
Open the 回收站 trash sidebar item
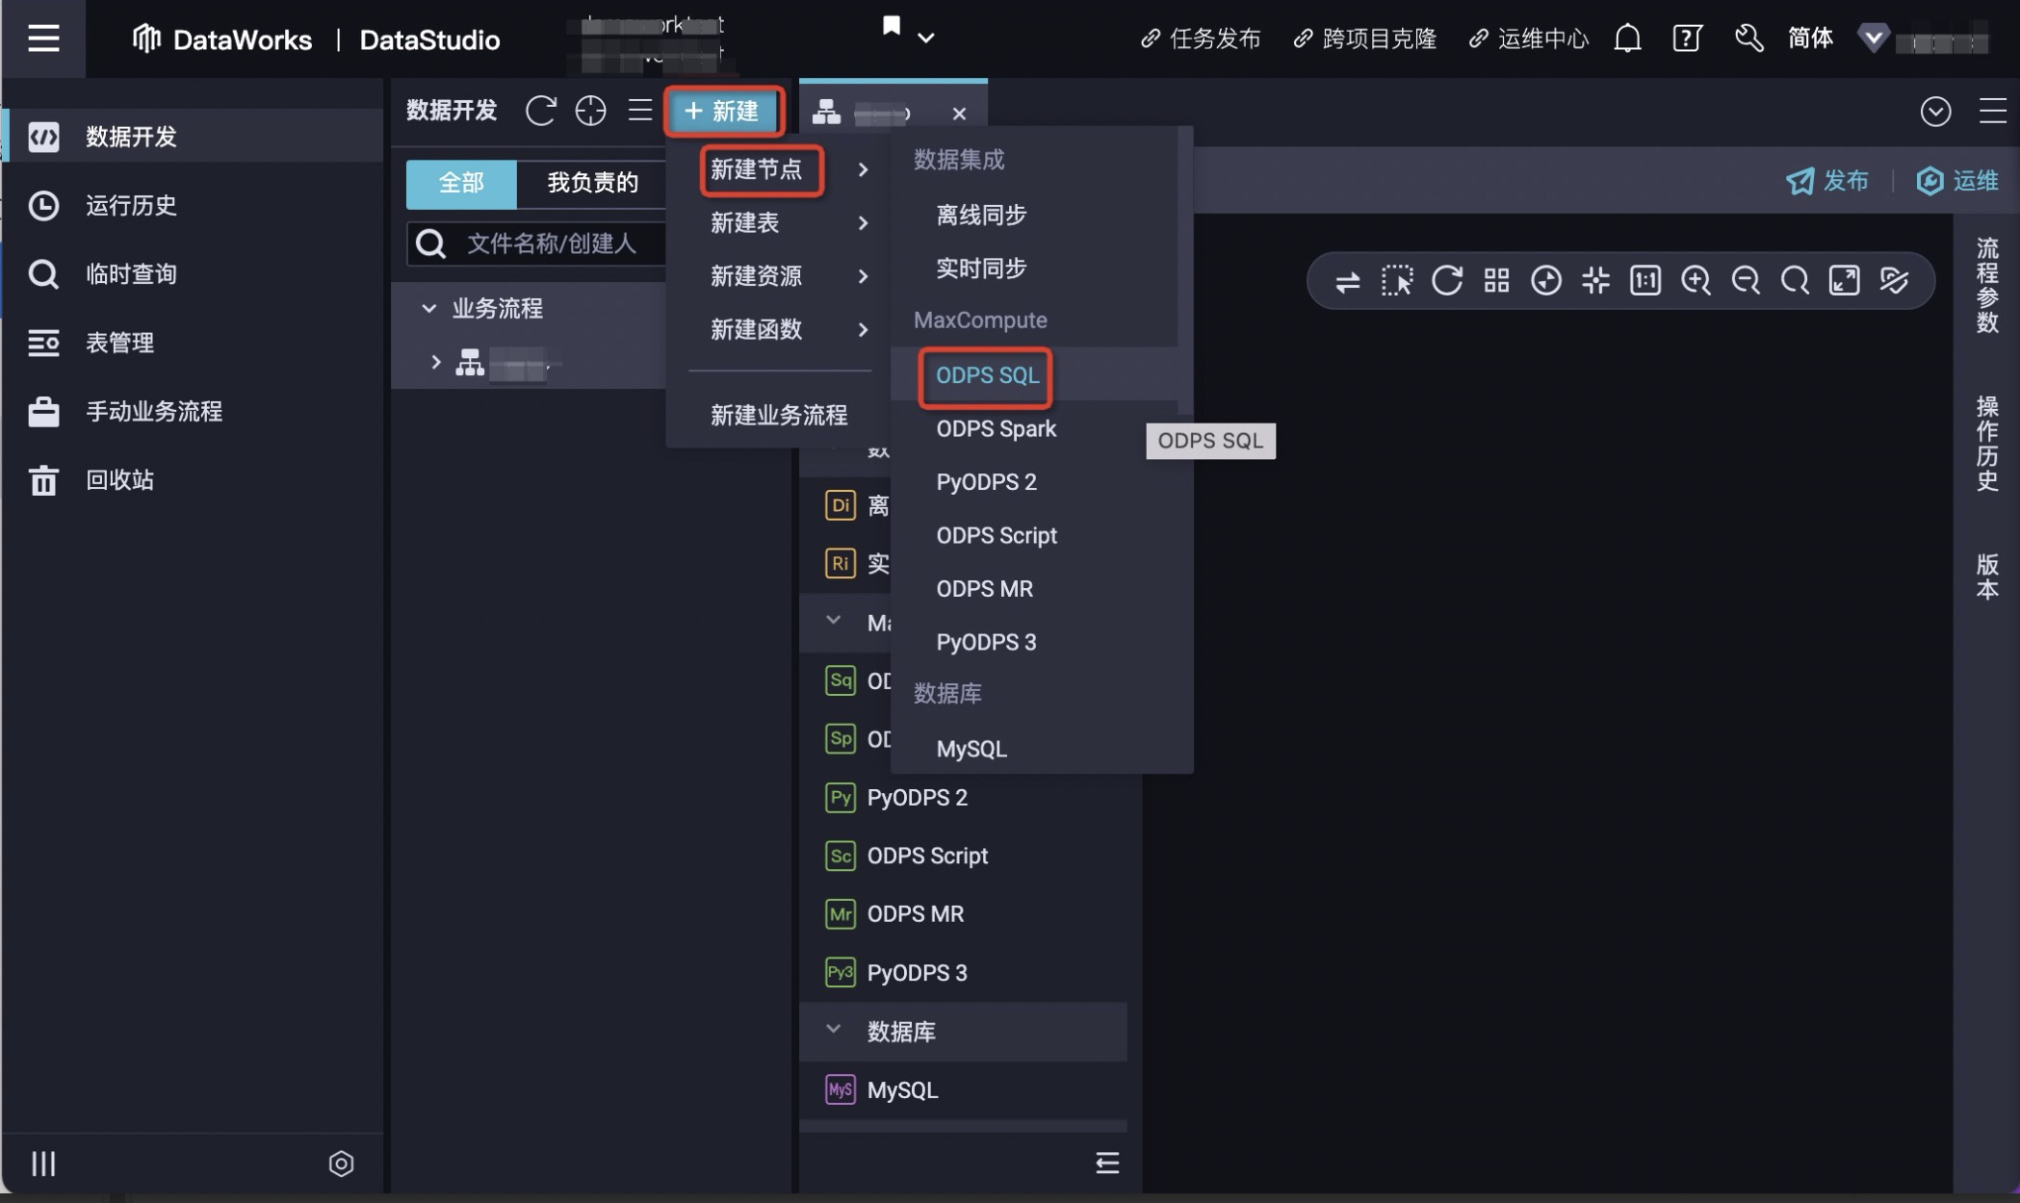(119, 479)
